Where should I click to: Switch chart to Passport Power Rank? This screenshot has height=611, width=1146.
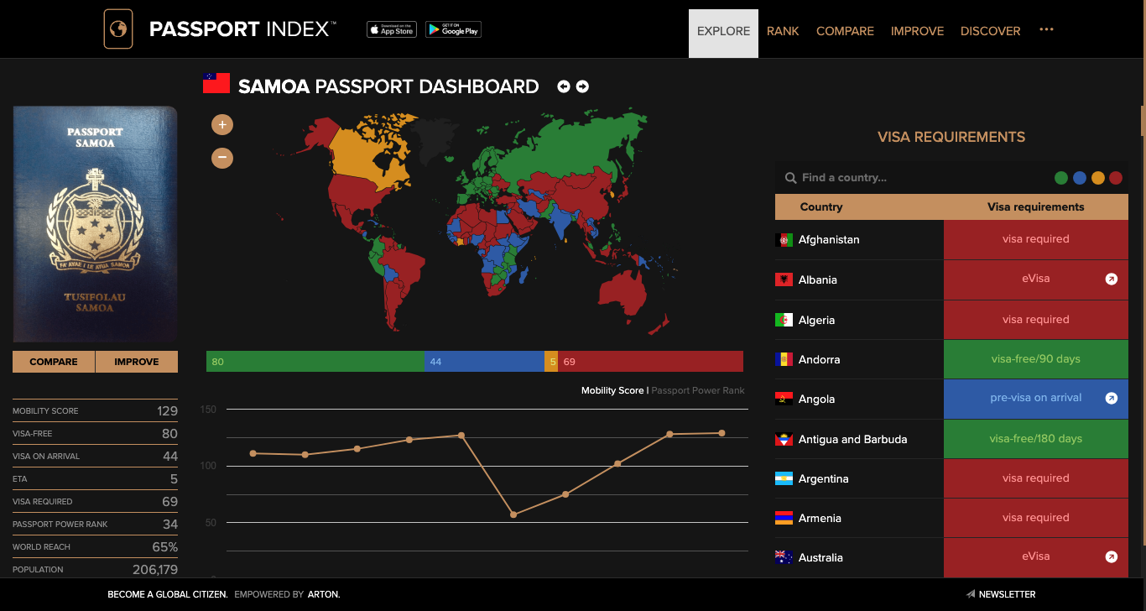698,390
